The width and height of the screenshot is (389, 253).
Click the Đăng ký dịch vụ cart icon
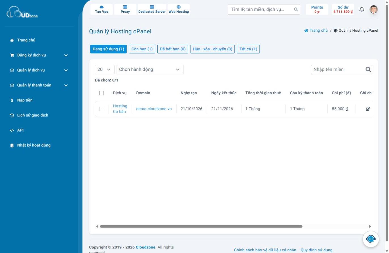[x=12, y=55]
